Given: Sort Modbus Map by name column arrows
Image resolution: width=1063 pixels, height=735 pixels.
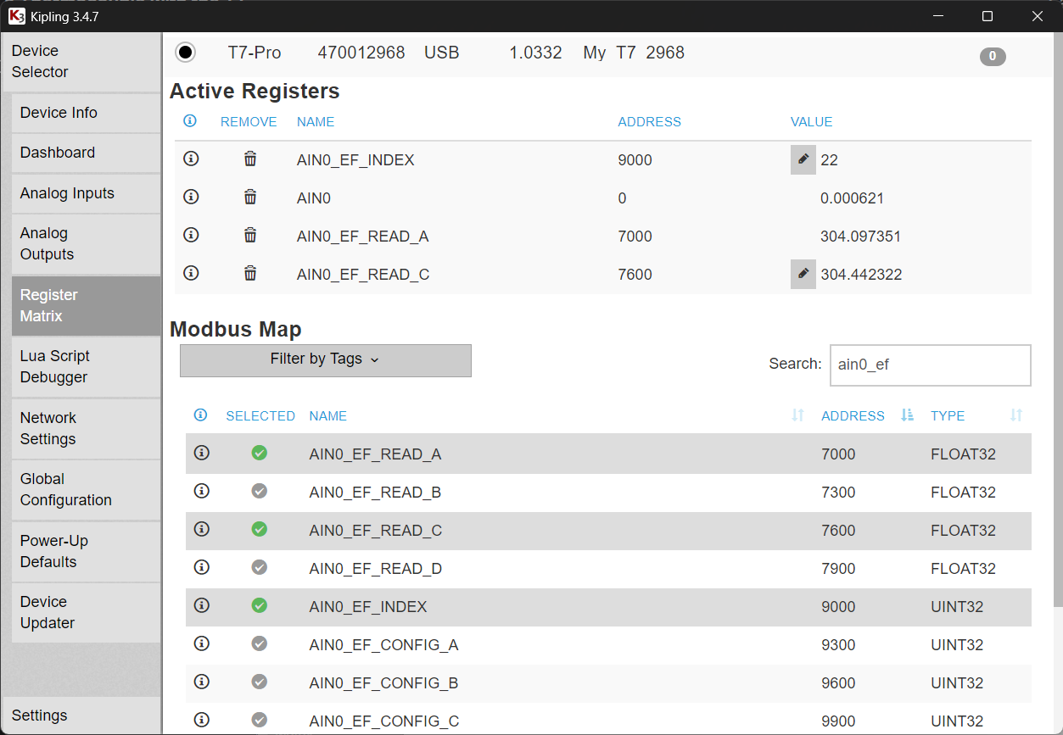Looking at the screenshot, I should coord(797,415).
